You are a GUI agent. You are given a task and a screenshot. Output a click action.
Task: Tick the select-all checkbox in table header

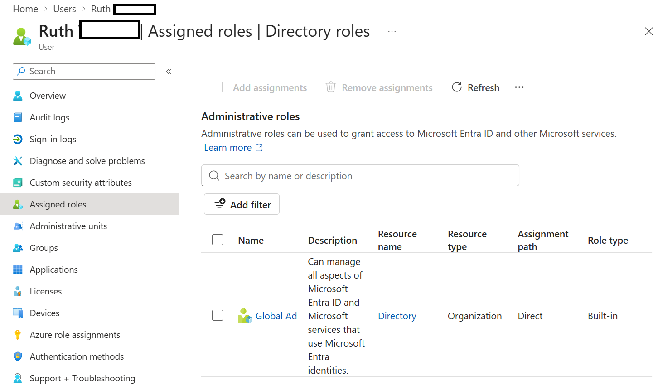218,240
